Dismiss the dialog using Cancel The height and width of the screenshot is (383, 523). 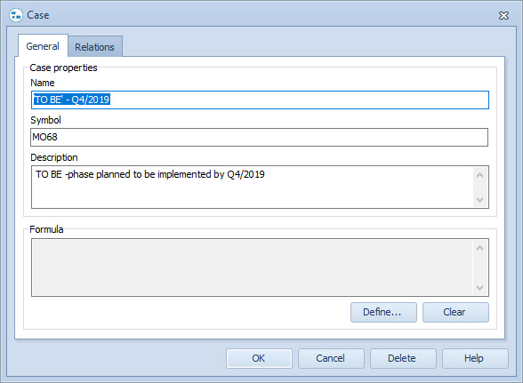point(331,358)
